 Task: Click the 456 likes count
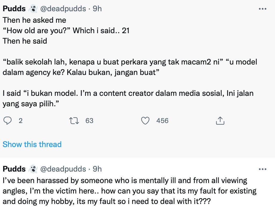pos(162,121)
